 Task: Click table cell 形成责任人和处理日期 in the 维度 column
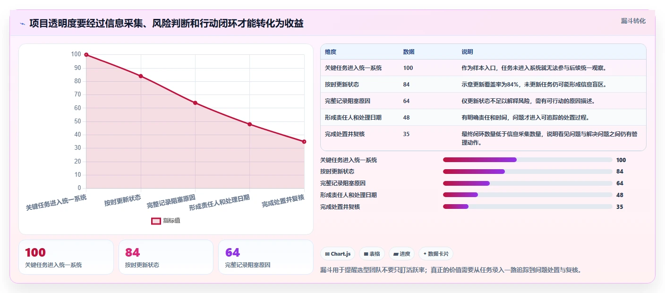click(353, 118)
